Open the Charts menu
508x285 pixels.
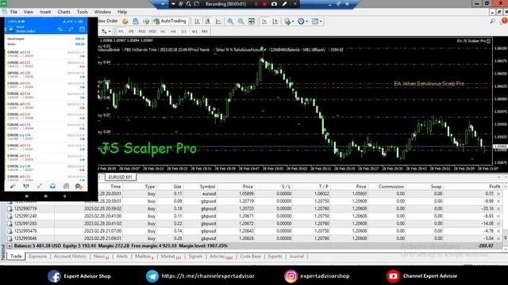click(63, 12)
